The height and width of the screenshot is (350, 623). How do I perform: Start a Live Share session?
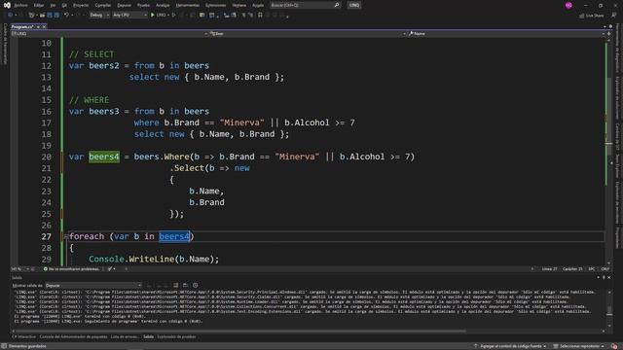click(x=592, y=16)
